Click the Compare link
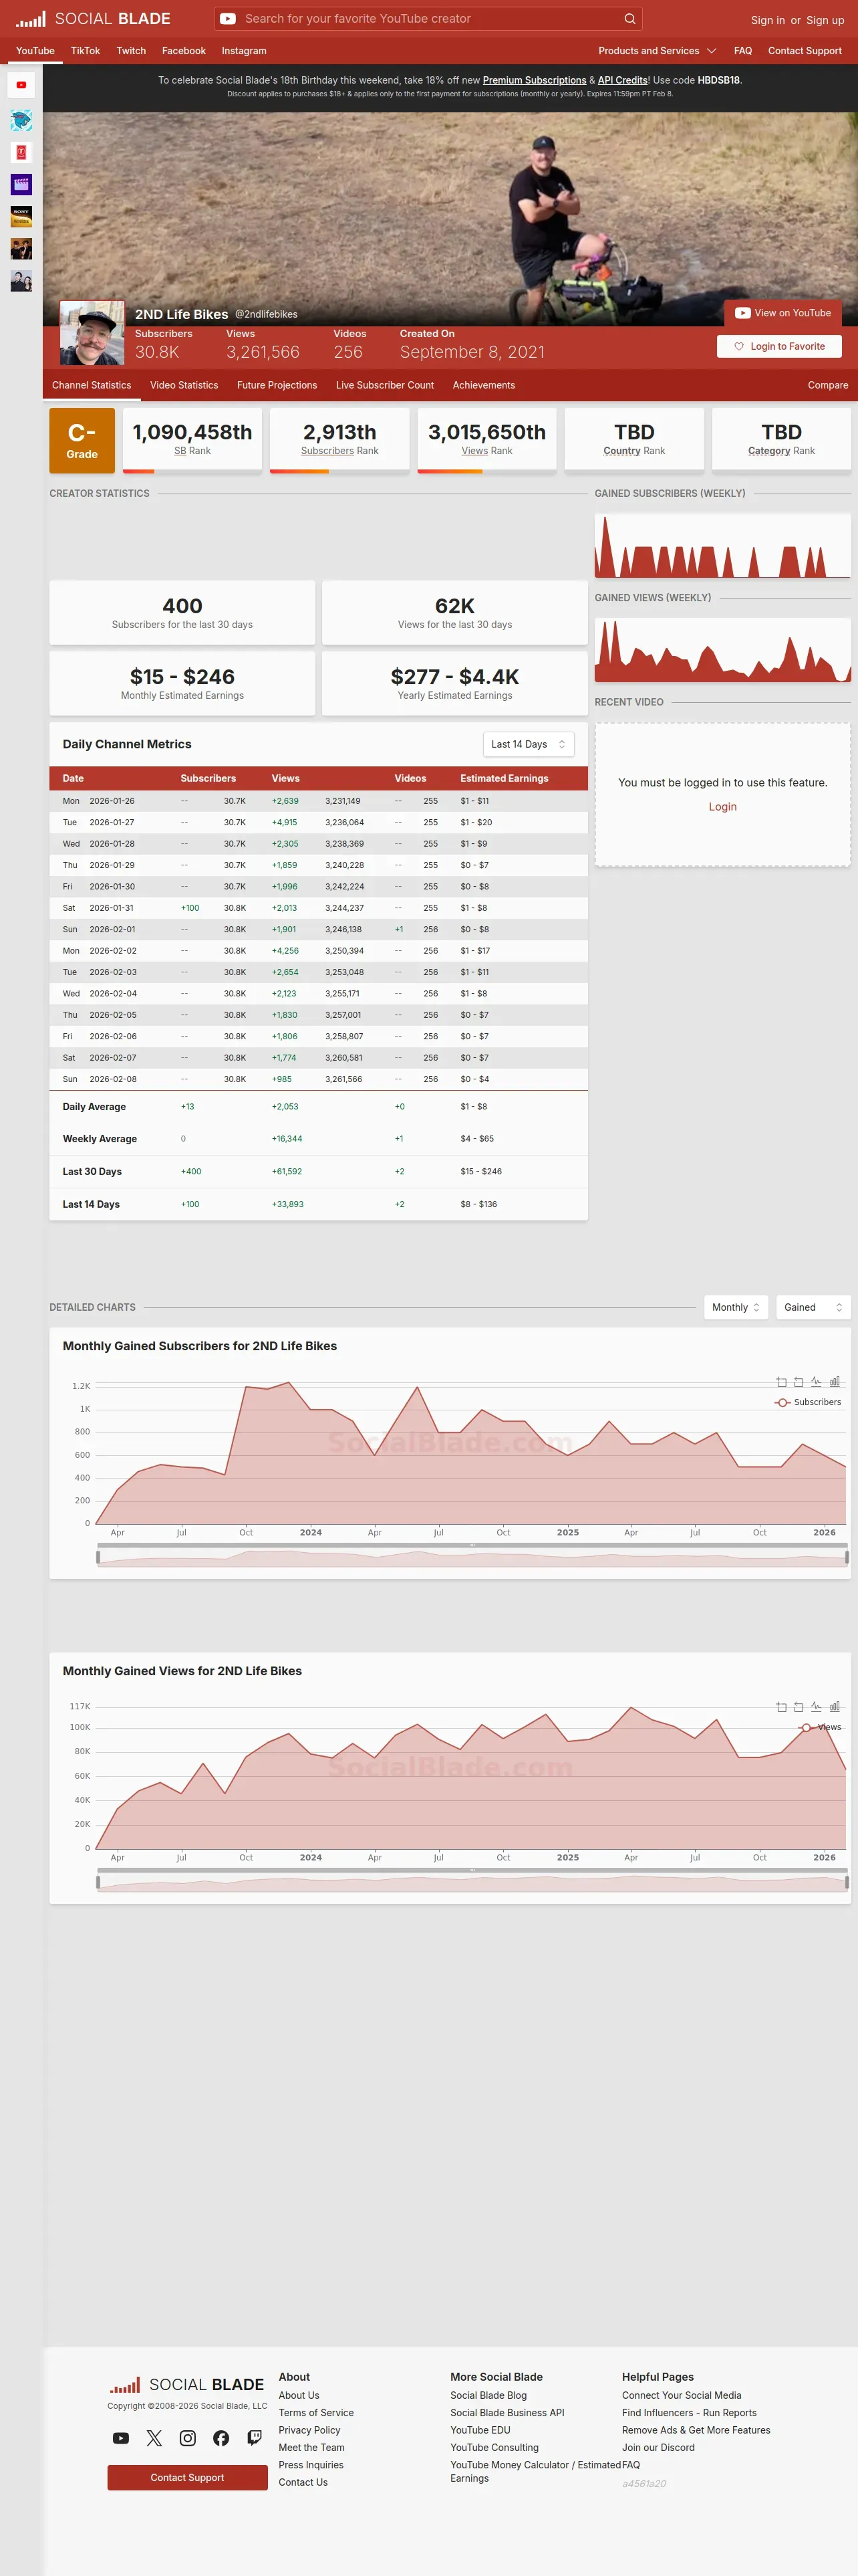The height and width of the screenshot is (2576, 858). tap(828, 385)
